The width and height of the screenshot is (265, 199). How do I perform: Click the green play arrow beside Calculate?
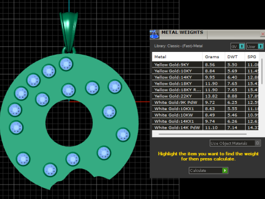[225, 170]
